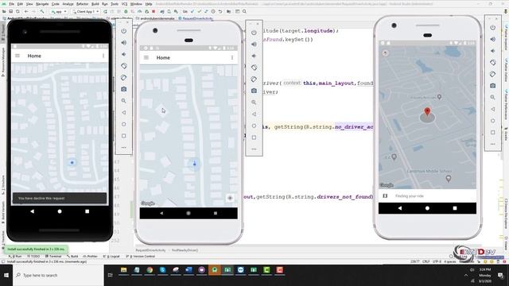Rotate left on the left emulator toolbar
The image size is (509, 286).
tap(124, 66)
